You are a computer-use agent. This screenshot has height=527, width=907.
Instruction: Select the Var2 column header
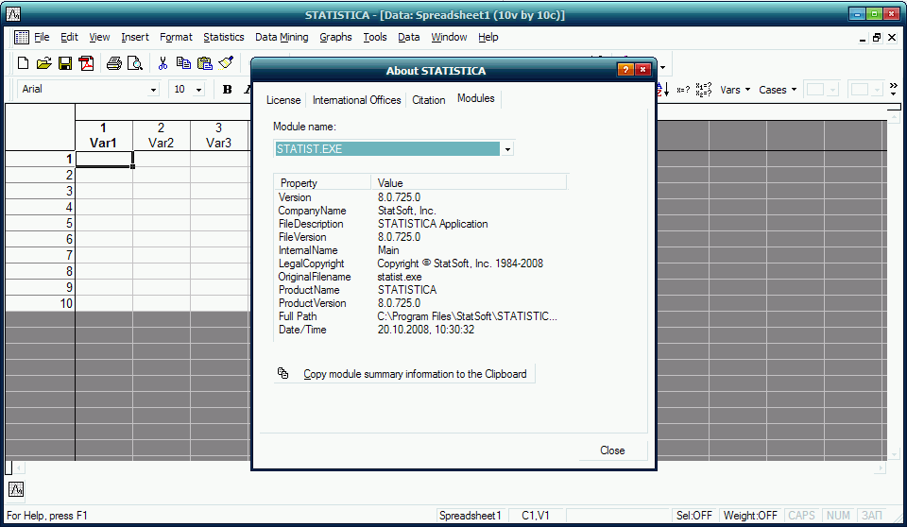coord(162,136)
